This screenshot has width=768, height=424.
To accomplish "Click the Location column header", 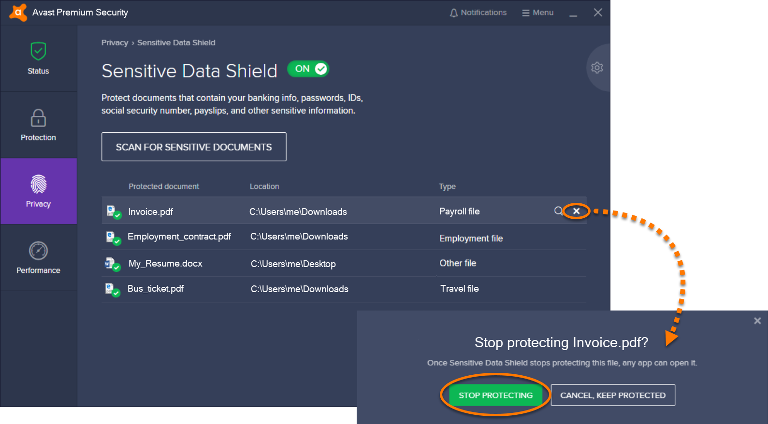I will click(264, 186).
